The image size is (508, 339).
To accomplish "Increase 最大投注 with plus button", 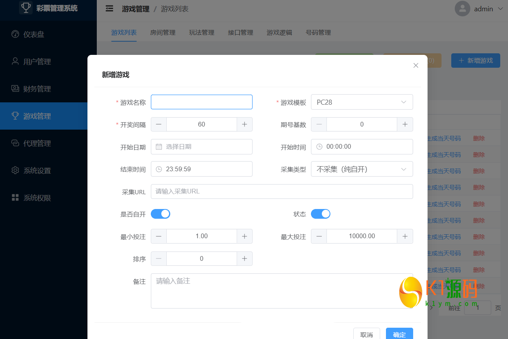I will click(x=405, y=236).
